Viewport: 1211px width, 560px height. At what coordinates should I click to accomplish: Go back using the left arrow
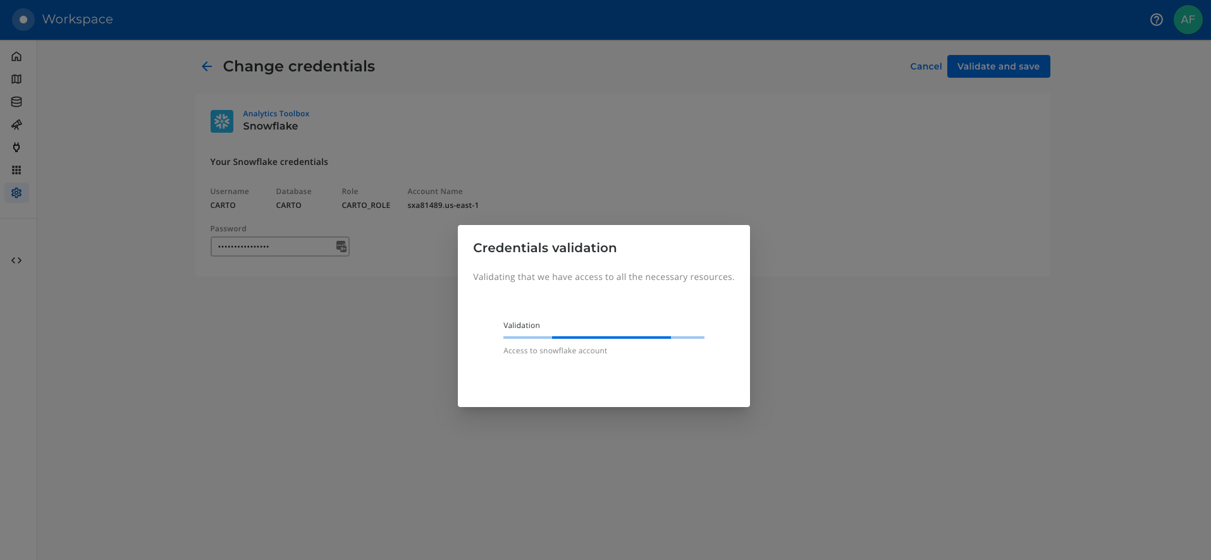[x=207, y=66]
